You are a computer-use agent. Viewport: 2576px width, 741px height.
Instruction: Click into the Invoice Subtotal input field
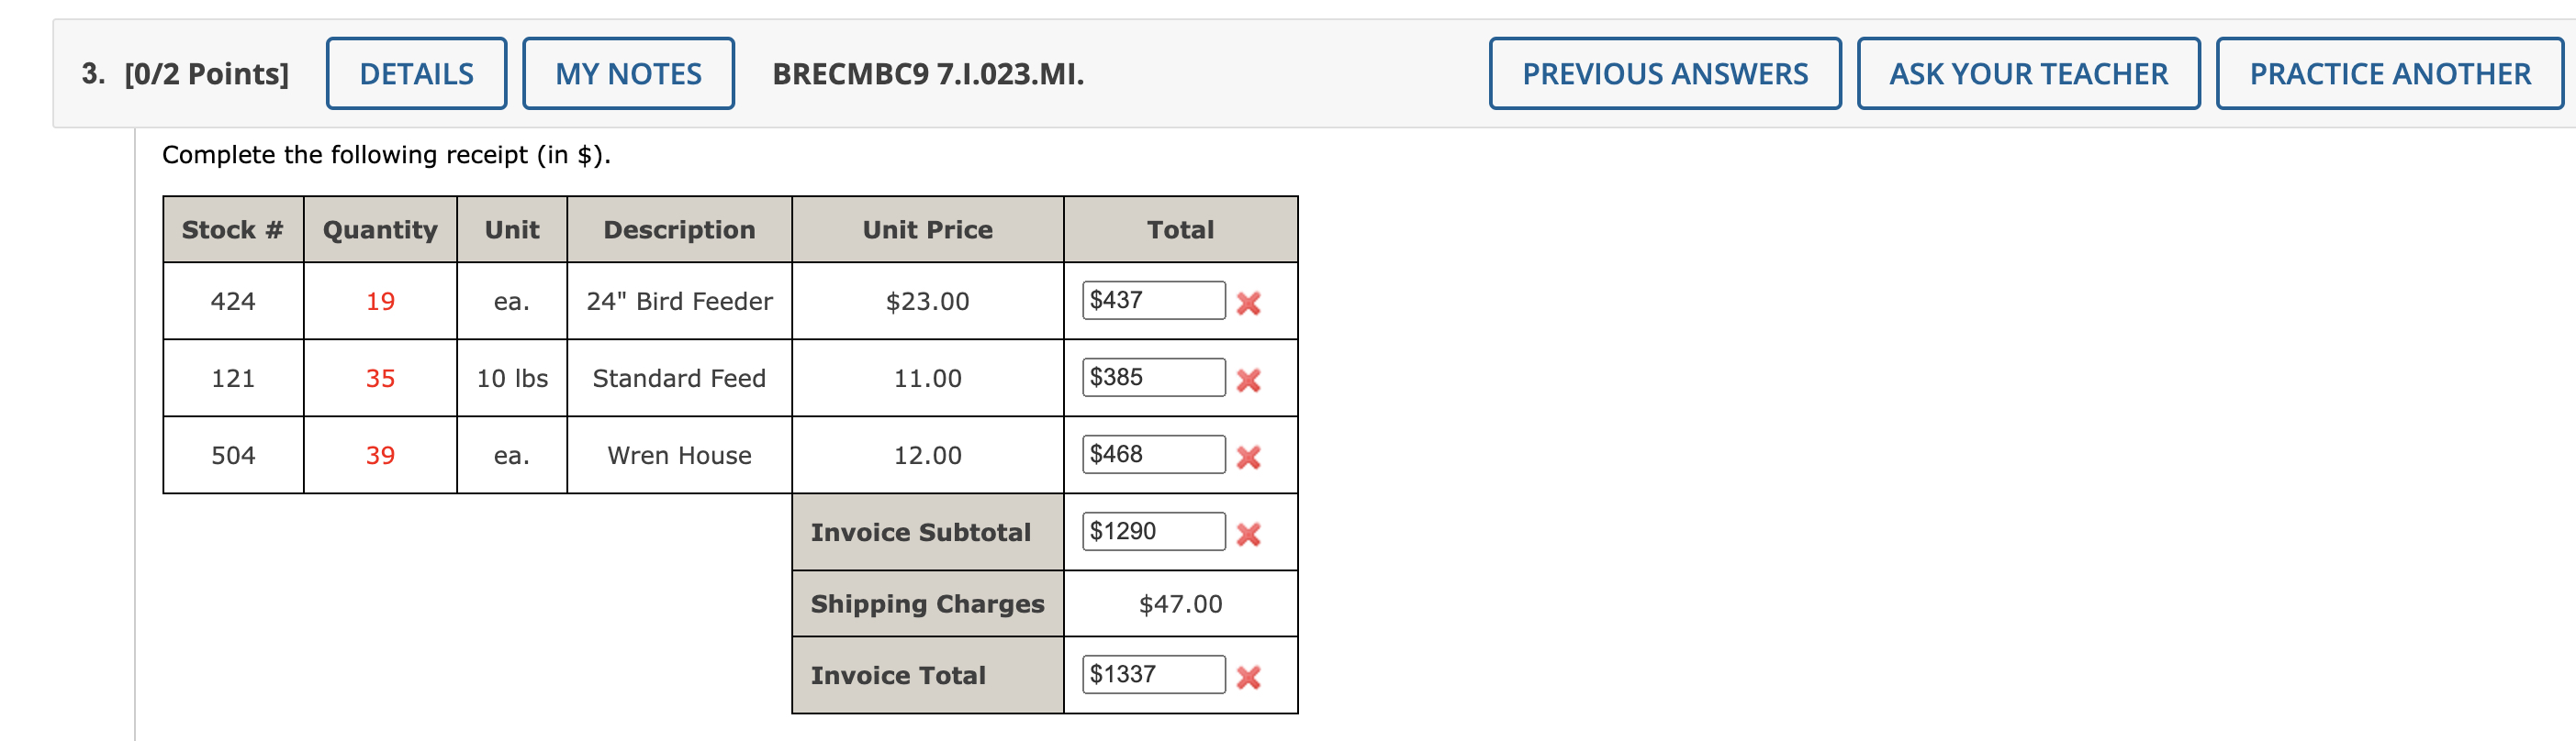pos(1153,530)
